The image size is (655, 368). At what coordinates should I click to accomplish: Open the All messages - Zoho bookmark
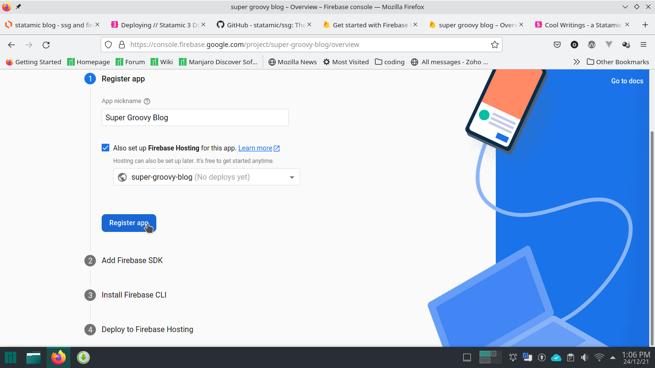(449, 62)
